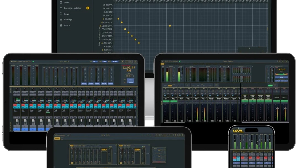Click VML logo on phone screen

(238, 131)
